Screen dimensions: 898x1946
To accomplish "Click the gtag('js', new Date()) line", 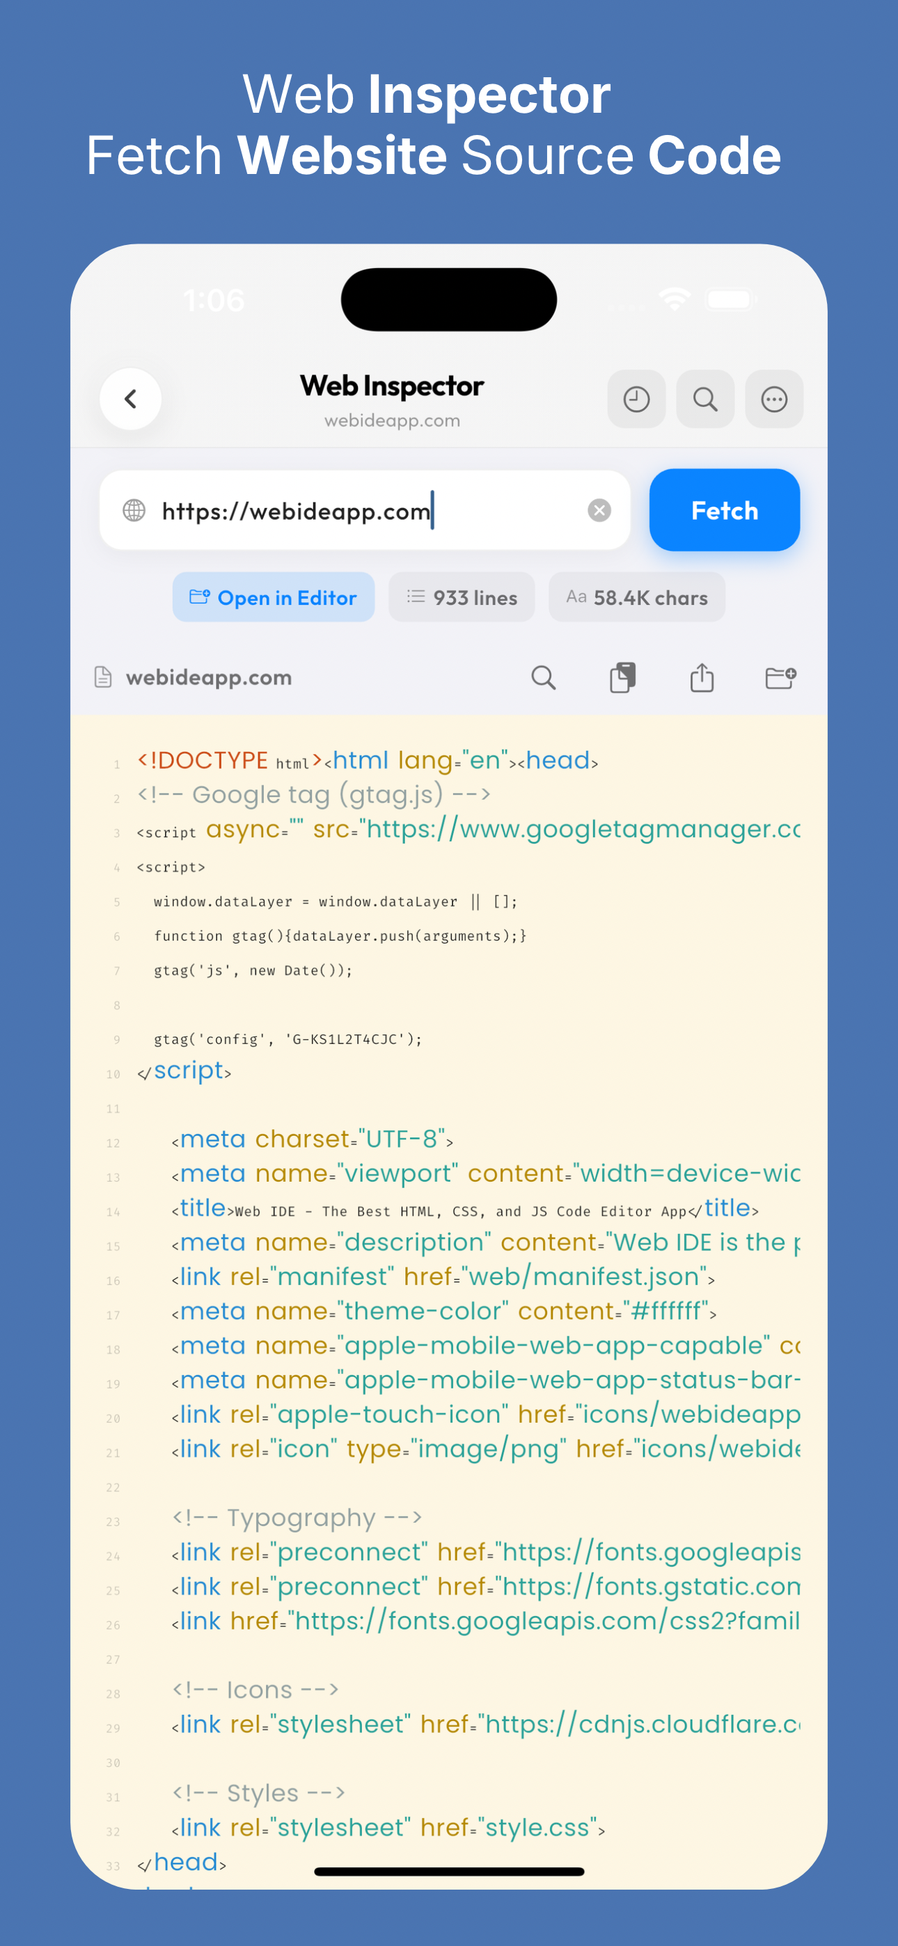I will pos(253,971).
